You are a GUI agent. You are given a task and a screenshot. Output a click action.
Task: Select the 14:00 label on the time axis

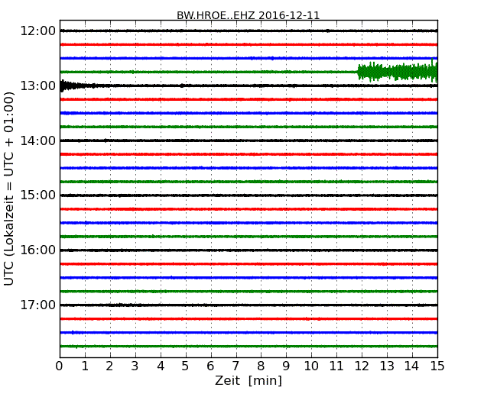(37, 140)
